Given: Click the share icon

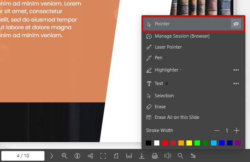Looking at the screenshot, I should tap(90, 156).
